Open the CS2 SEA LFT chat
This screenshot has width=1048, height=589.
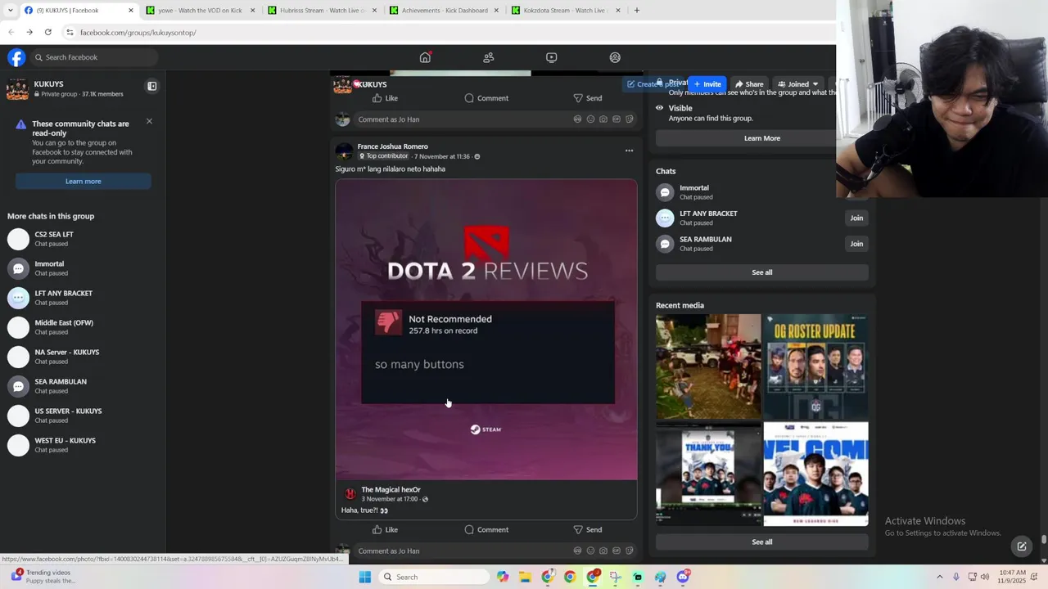(x=82, y=239)
